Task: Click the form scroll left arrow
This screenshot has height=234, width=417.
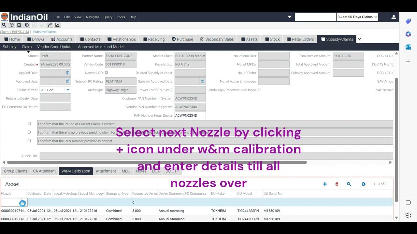Action: coord(4,162)
